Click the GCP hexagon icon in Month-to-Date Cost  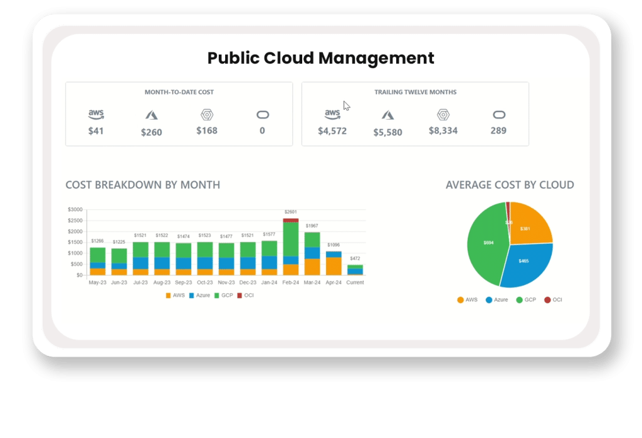tap(207, 115)
